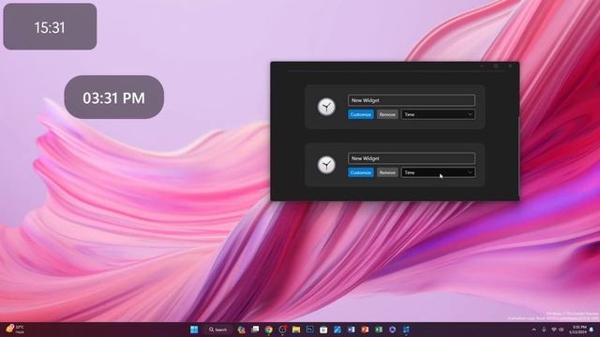The image size is (600, 337).
Task: Select the 15:31 desktop clock widget
Action: coord(50,27)
